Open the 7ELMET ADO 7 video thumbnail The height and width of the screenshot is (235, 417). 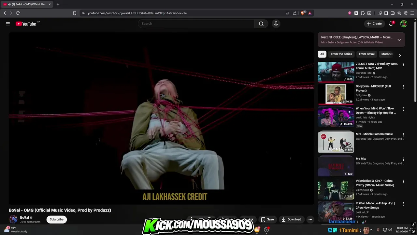click(336, 72)
